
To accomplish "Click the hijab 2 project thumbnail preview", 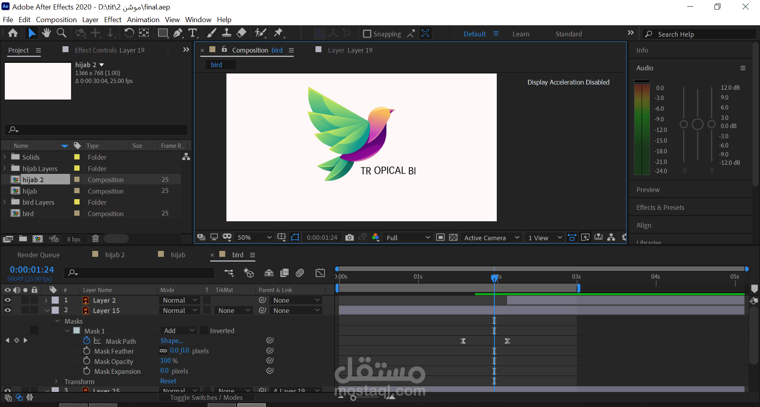I will pyautogui.click(x=38, y=81).
